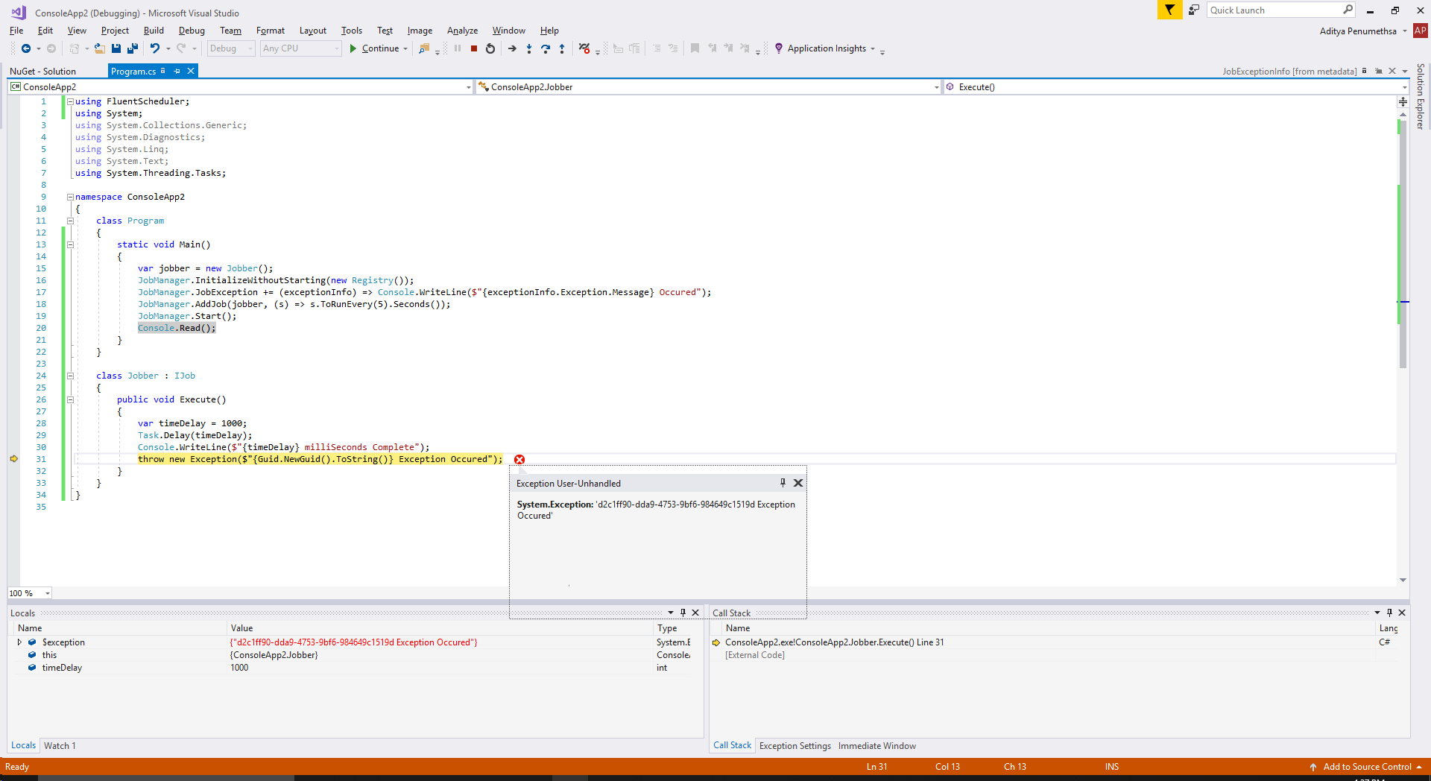1431x781 pixels.
Task: Click the Restart debugging icon
Action: (x=490, y=48)
